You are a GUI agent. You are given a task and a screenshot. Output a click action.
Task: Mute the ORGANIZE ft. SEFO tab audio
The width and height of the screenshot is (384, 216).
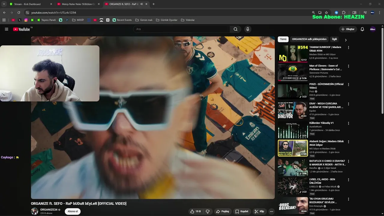(142, 4)
